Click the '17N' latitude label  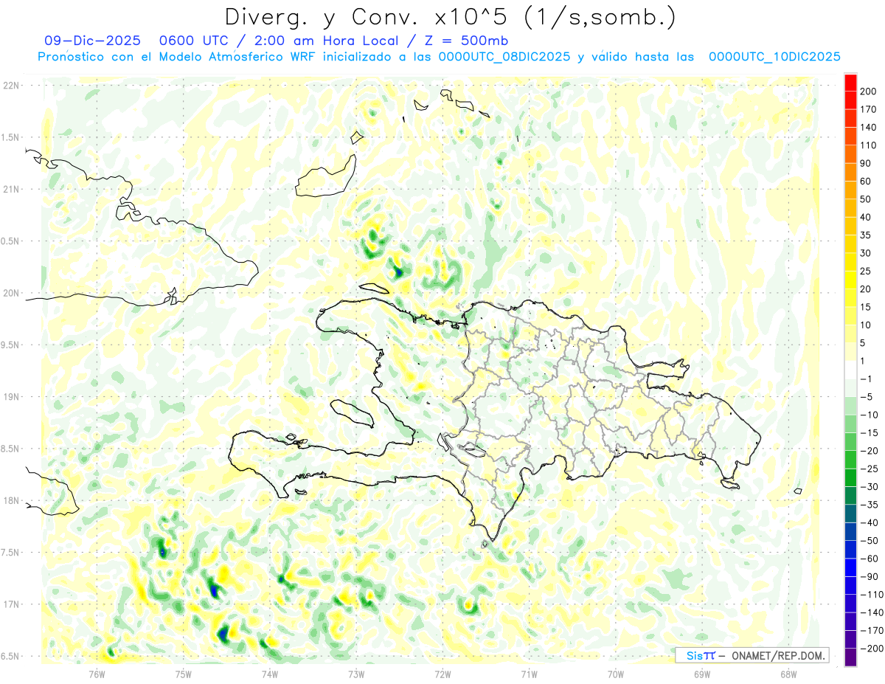[x=11, y=604]
